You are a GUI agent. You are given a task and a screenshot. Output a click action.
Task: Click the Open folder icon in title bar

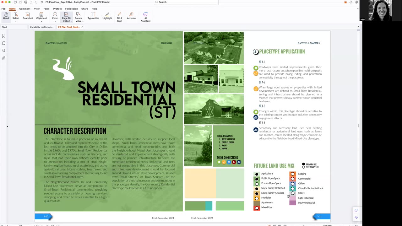[x=15, y=2]
